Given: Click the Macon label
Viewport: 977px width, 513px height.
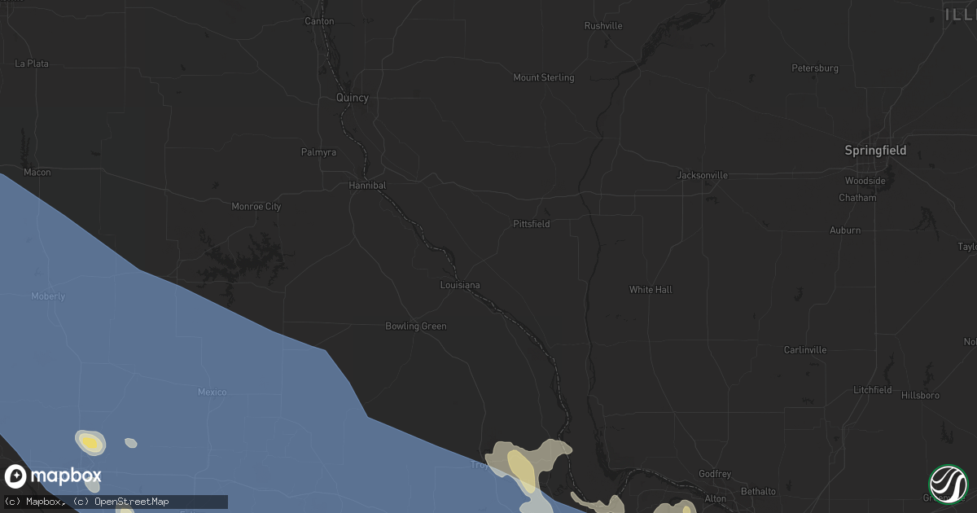Looking at the screenshot, I should point(37,173).
